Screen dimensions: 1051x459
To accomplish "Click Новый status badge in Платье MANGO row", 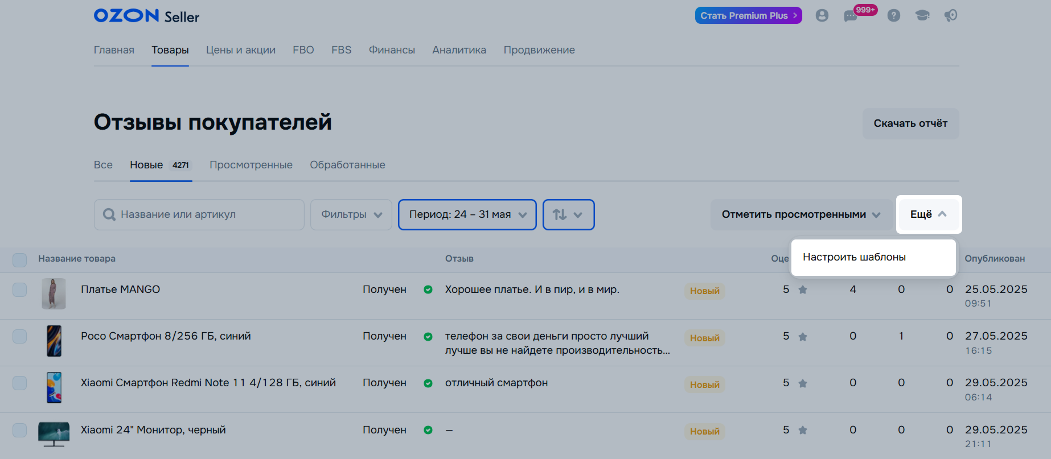I will pyautogui.click(x=705, y=291).
